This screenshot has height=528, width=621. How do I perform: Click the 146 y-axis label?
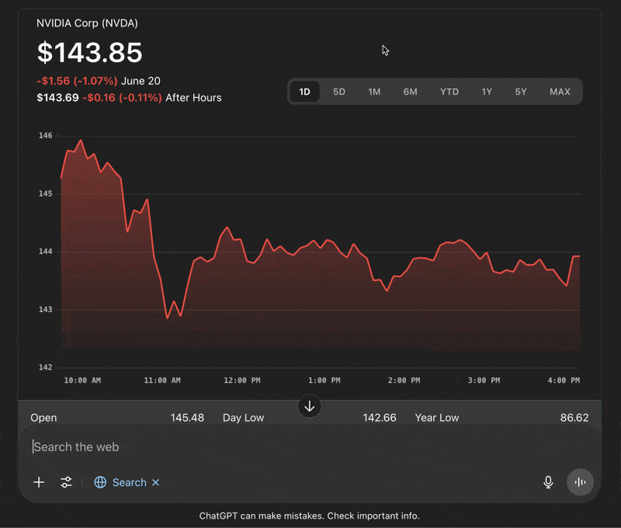[46, 135]
